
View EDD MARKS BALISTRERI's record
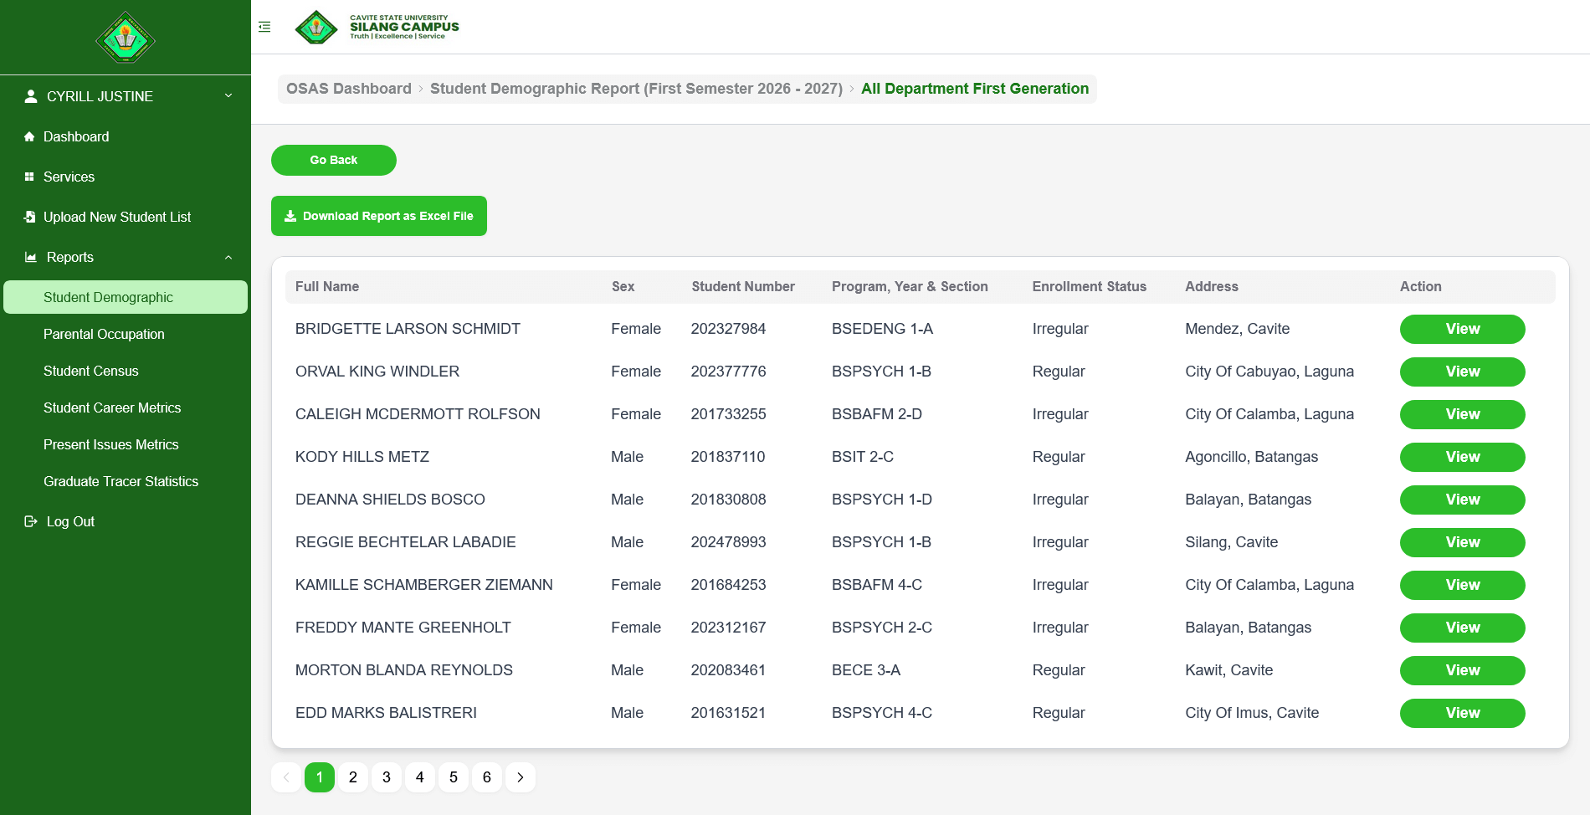coord(1462,713)
